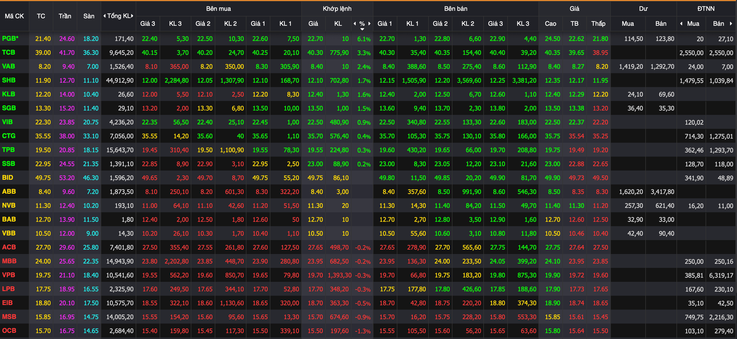Viewport: 737px width, 339px height.
Task: Select the CTG ticker symbol
Action: click(8, 136)
